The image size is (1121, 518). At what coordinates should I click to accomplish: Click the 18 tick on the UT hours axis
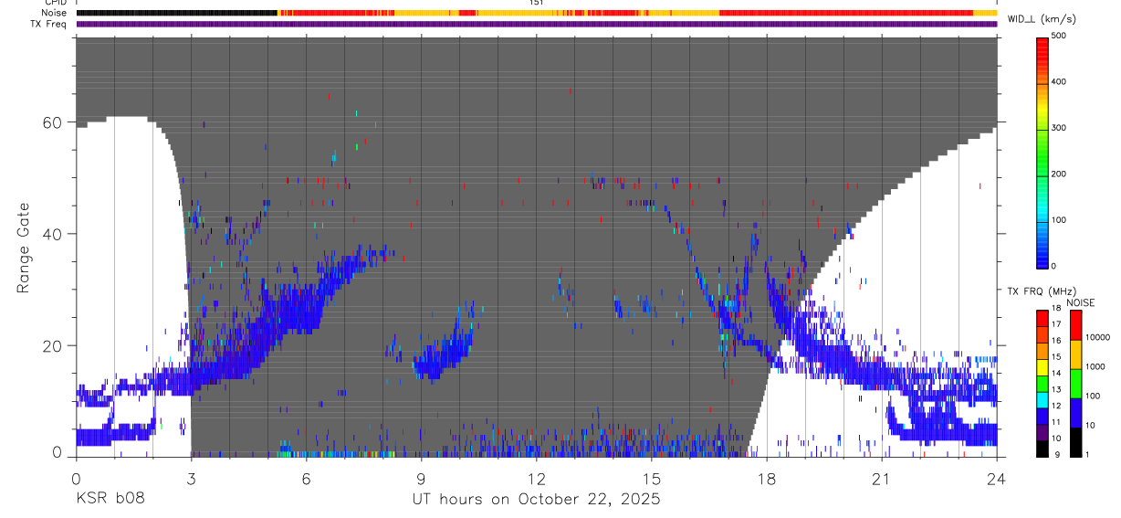pyautogui.click(x=767, y=478)
